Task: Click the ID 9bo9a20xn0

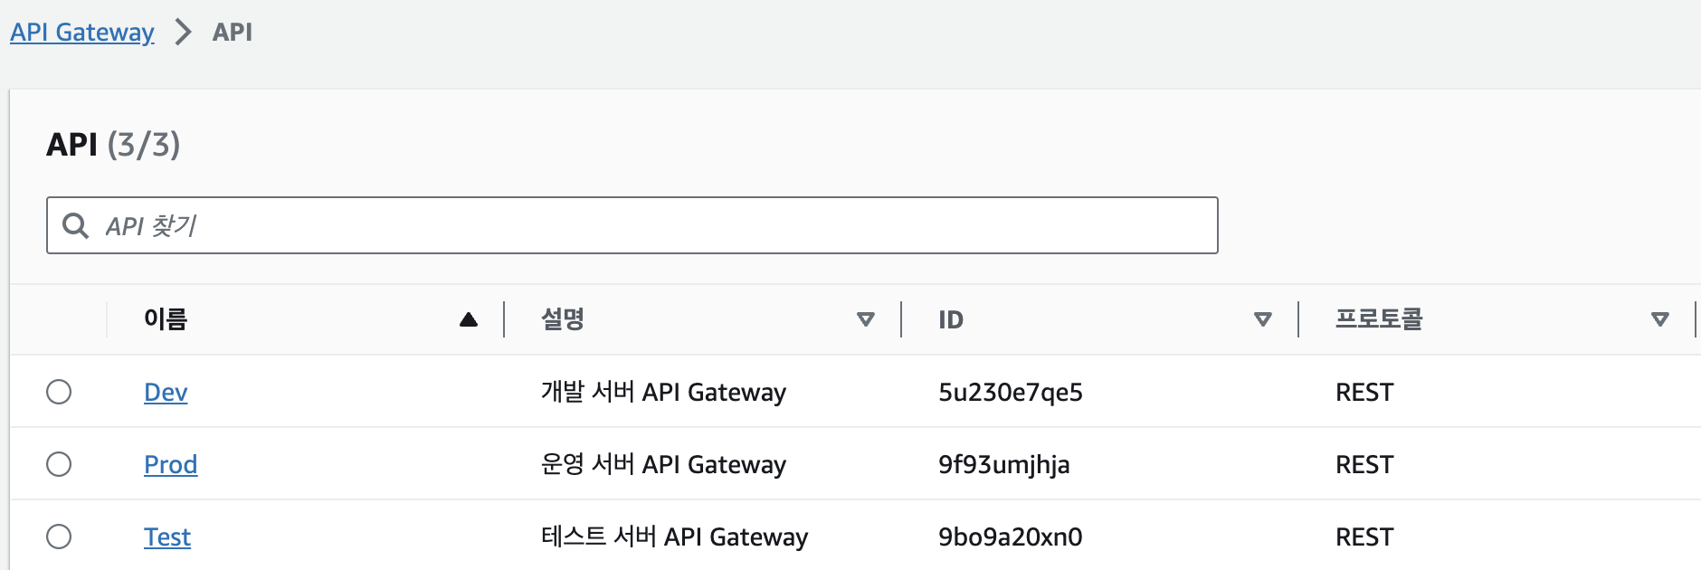Action: point(1011,537)
